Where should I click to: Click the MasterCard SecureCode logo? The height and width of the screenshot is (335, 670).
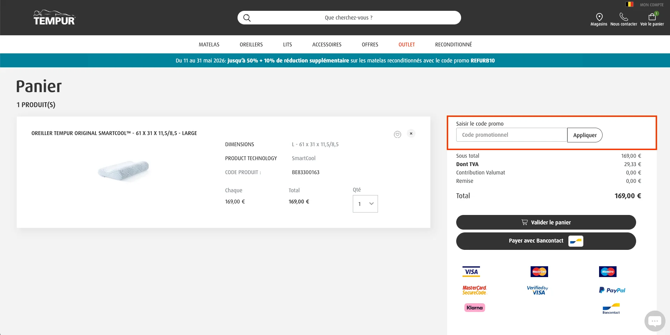click(x=475, y=290)
